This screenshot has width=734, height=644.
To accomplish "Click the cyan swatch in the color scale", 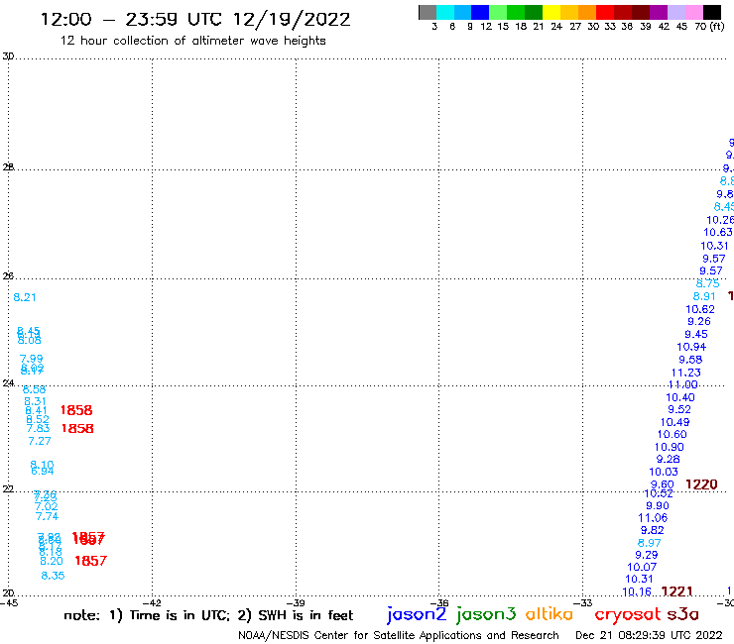I will (x=445, y=12).
